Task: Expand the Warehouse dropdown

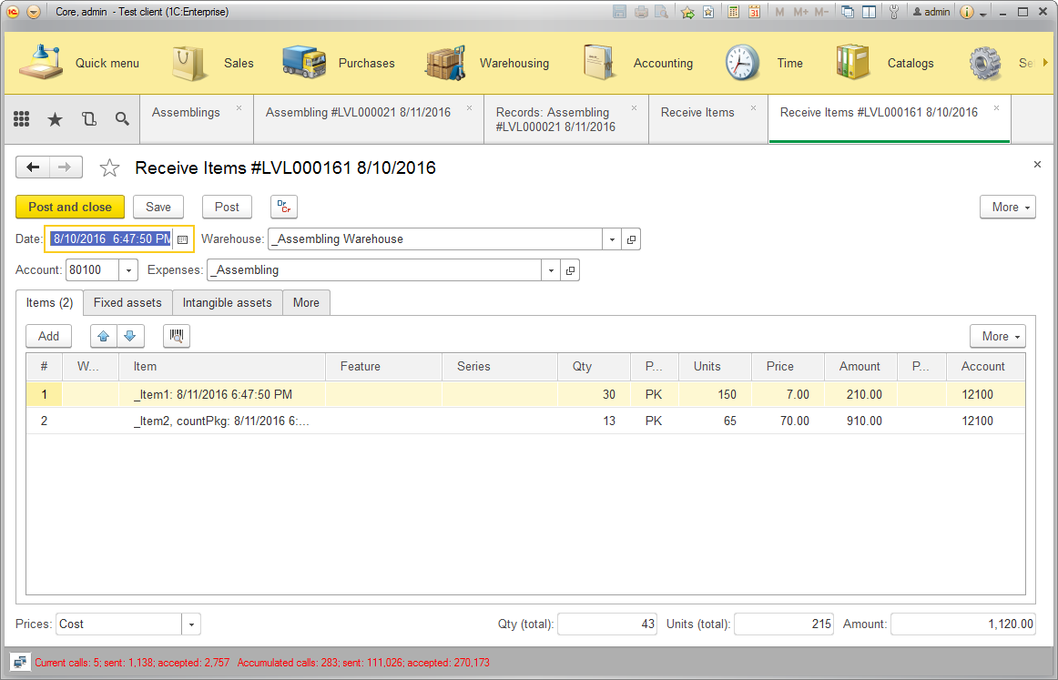Action: (612, 239)
